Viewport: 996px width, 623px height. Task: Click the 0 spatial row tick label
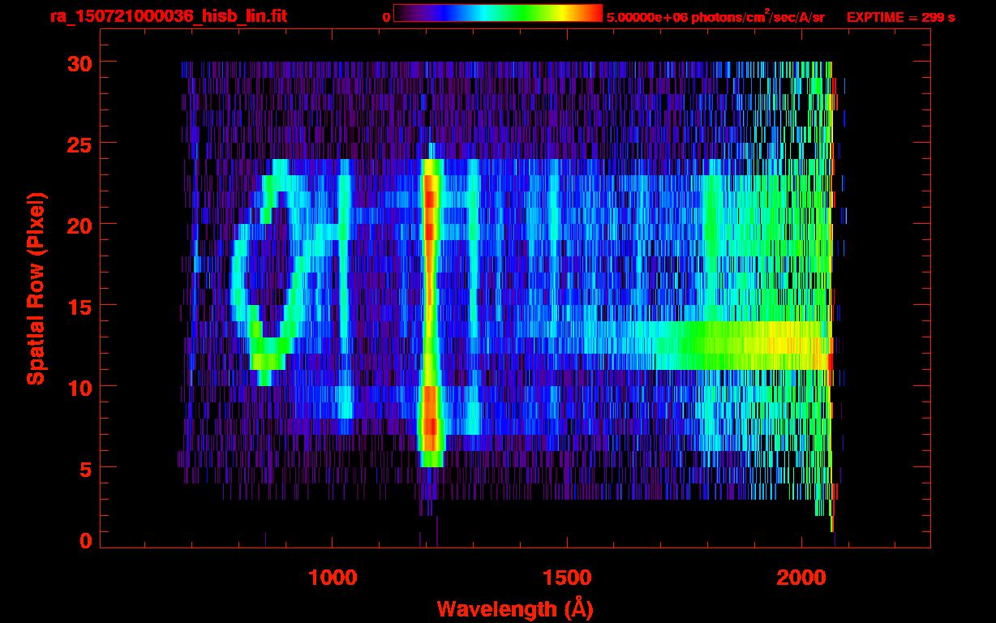[86, 540]
